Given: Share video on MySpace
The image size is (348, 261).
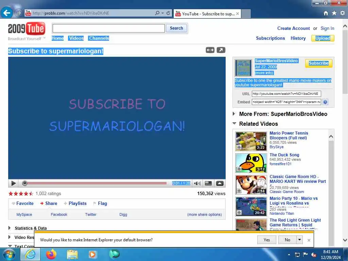Looking at the screenshot, I should [x=24, y=215].
